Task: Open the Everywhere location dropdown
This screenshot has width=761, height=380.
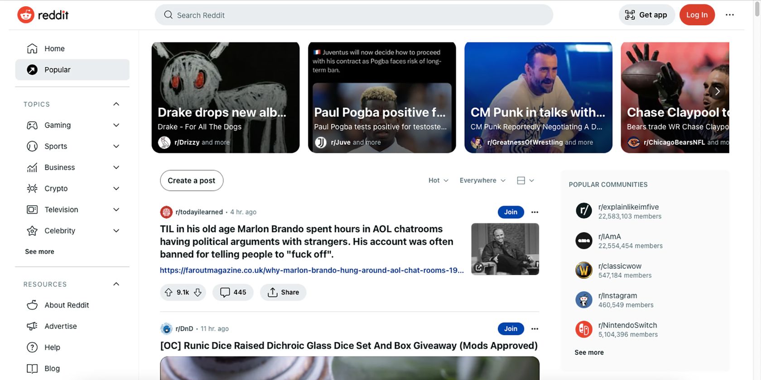Action: click(x=482, y=180)
